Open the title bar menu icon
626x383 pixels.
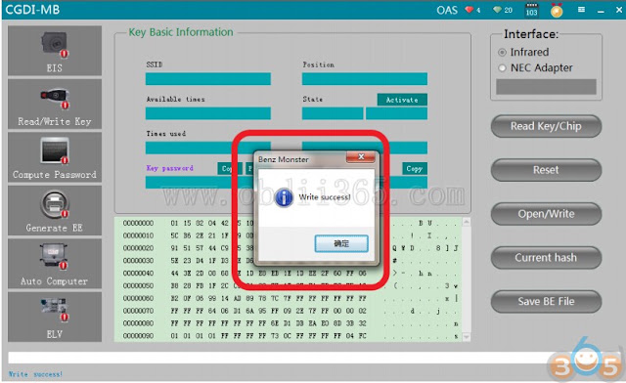click(x=581, y=10)
